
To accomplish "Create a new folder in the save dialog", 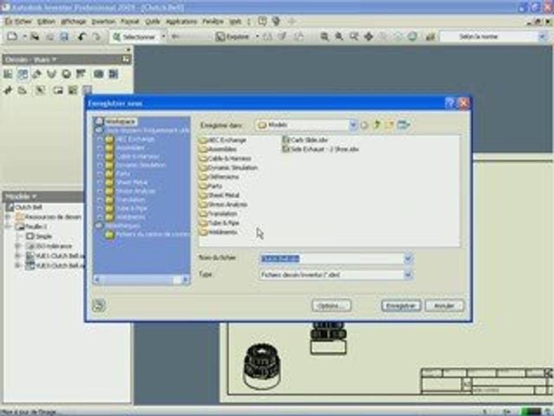I will coord(390,125).
